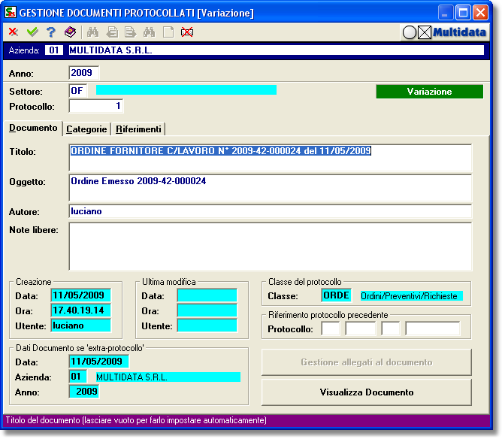Open the Riferimenti tab
Screen dimensions: 502x439
(138, 129)
